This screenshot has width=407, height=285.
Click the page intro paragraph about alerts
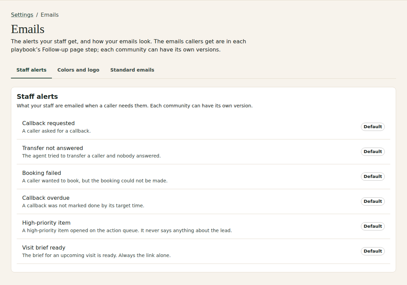tap(128, 45)
